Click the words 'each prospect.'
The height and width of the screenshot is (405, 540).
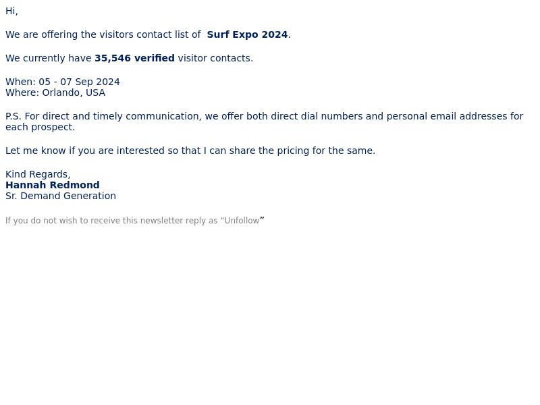point(40,127)
